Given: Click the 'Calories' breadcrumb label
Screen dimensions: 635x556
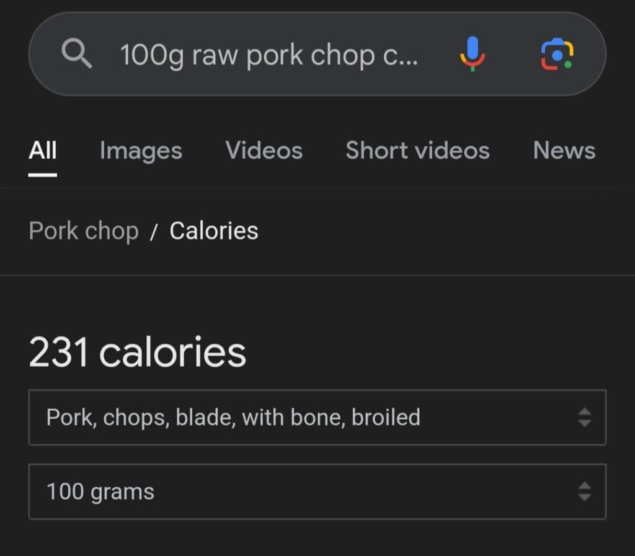Looking at the screenshot, I should [214, 231].
